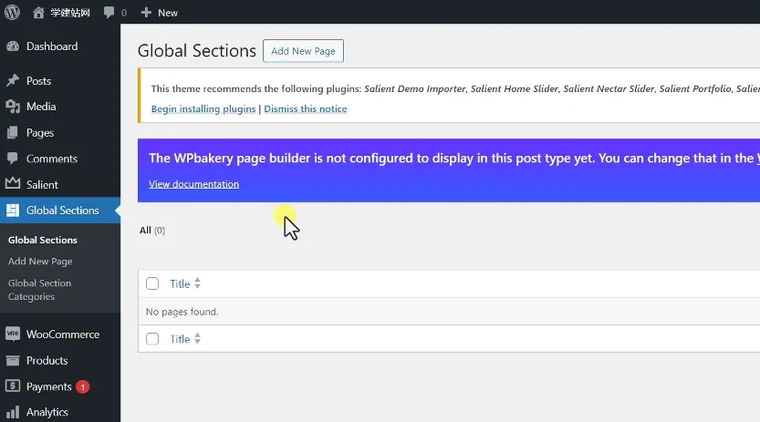Check the select-all box in table header

click(152, 283)
